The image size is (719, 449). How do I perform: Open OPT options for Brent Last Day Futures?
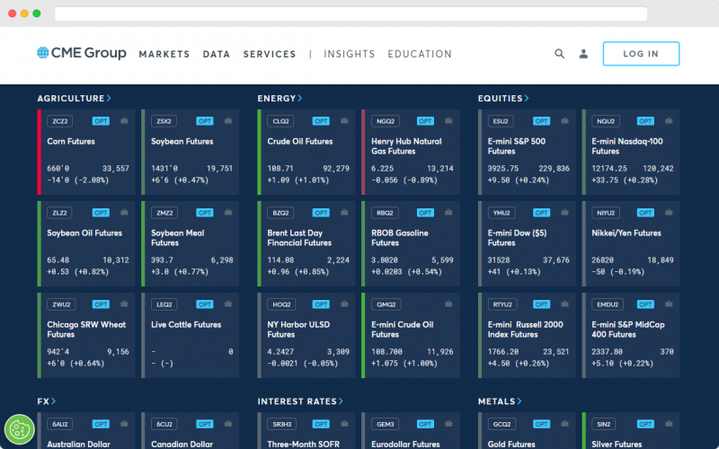(321, 213)
